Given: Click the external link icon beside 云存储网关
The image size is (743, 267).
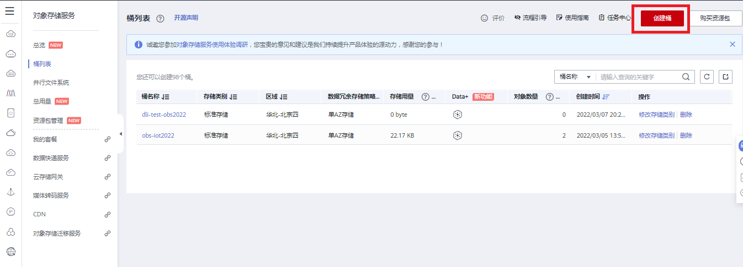Looking at the screenshot, I should (108, 177).
